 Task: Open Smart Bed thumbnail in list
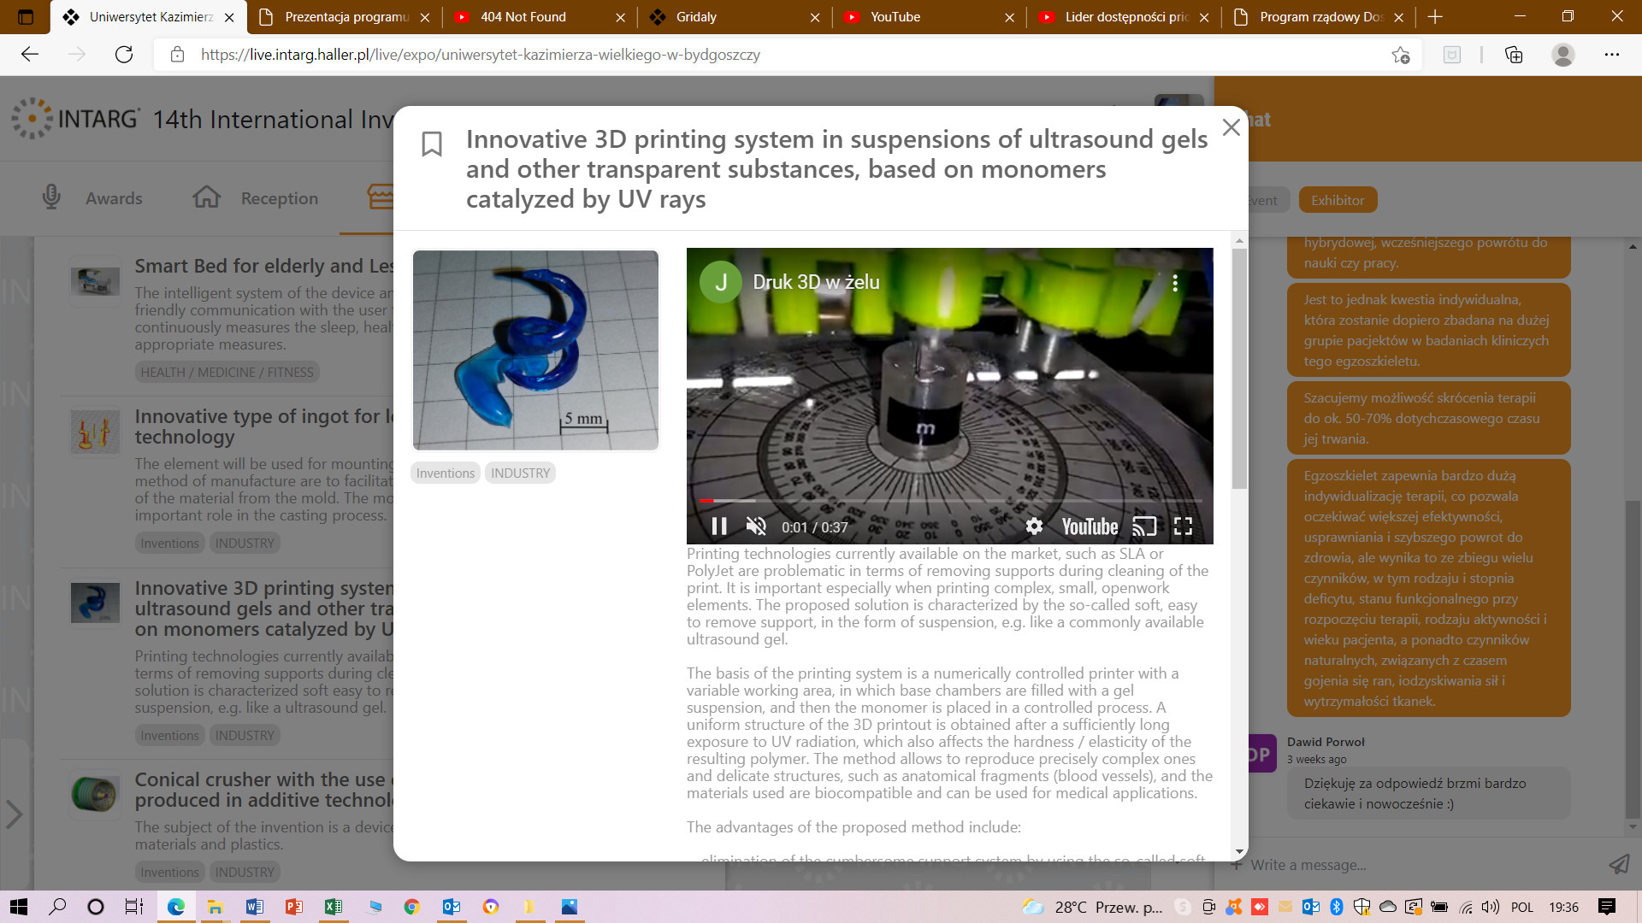95,281
